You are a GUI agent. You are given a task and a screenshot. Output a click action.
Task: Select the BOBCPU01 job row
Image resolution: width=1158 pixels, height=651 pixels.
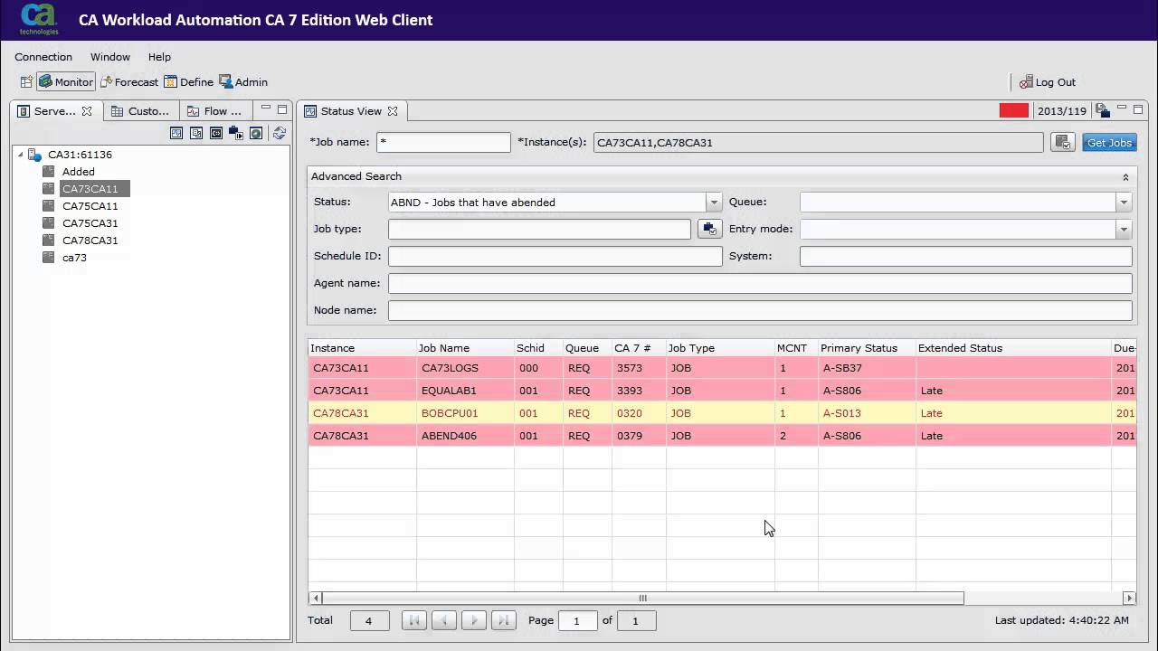[722, 413]
